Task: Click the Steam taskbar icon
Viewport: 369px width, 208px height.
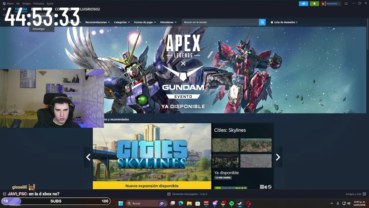Action: pyautogui.click(x=240, y=203)
